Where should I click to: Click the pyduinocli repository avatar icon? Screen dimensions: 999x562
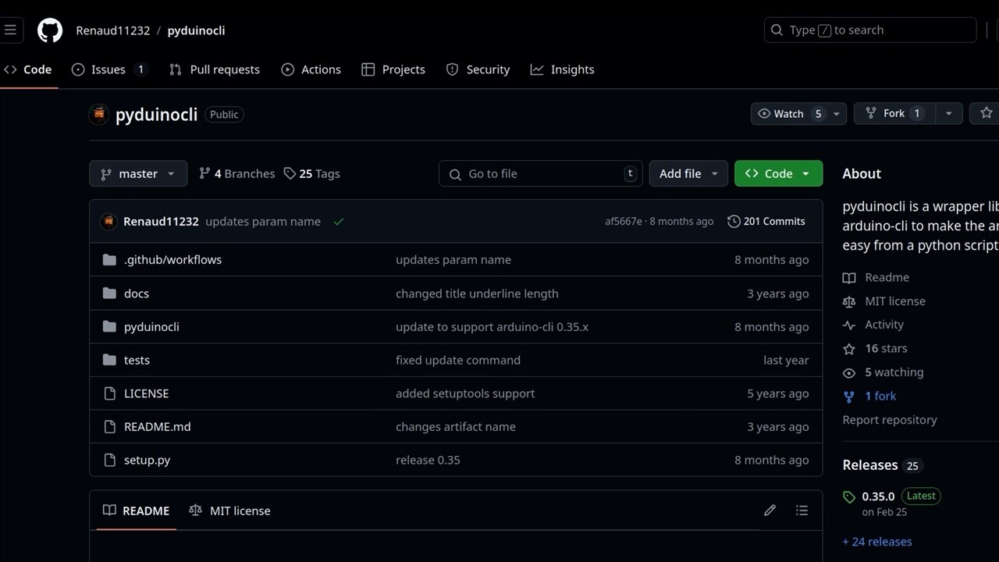coord(99,114)
